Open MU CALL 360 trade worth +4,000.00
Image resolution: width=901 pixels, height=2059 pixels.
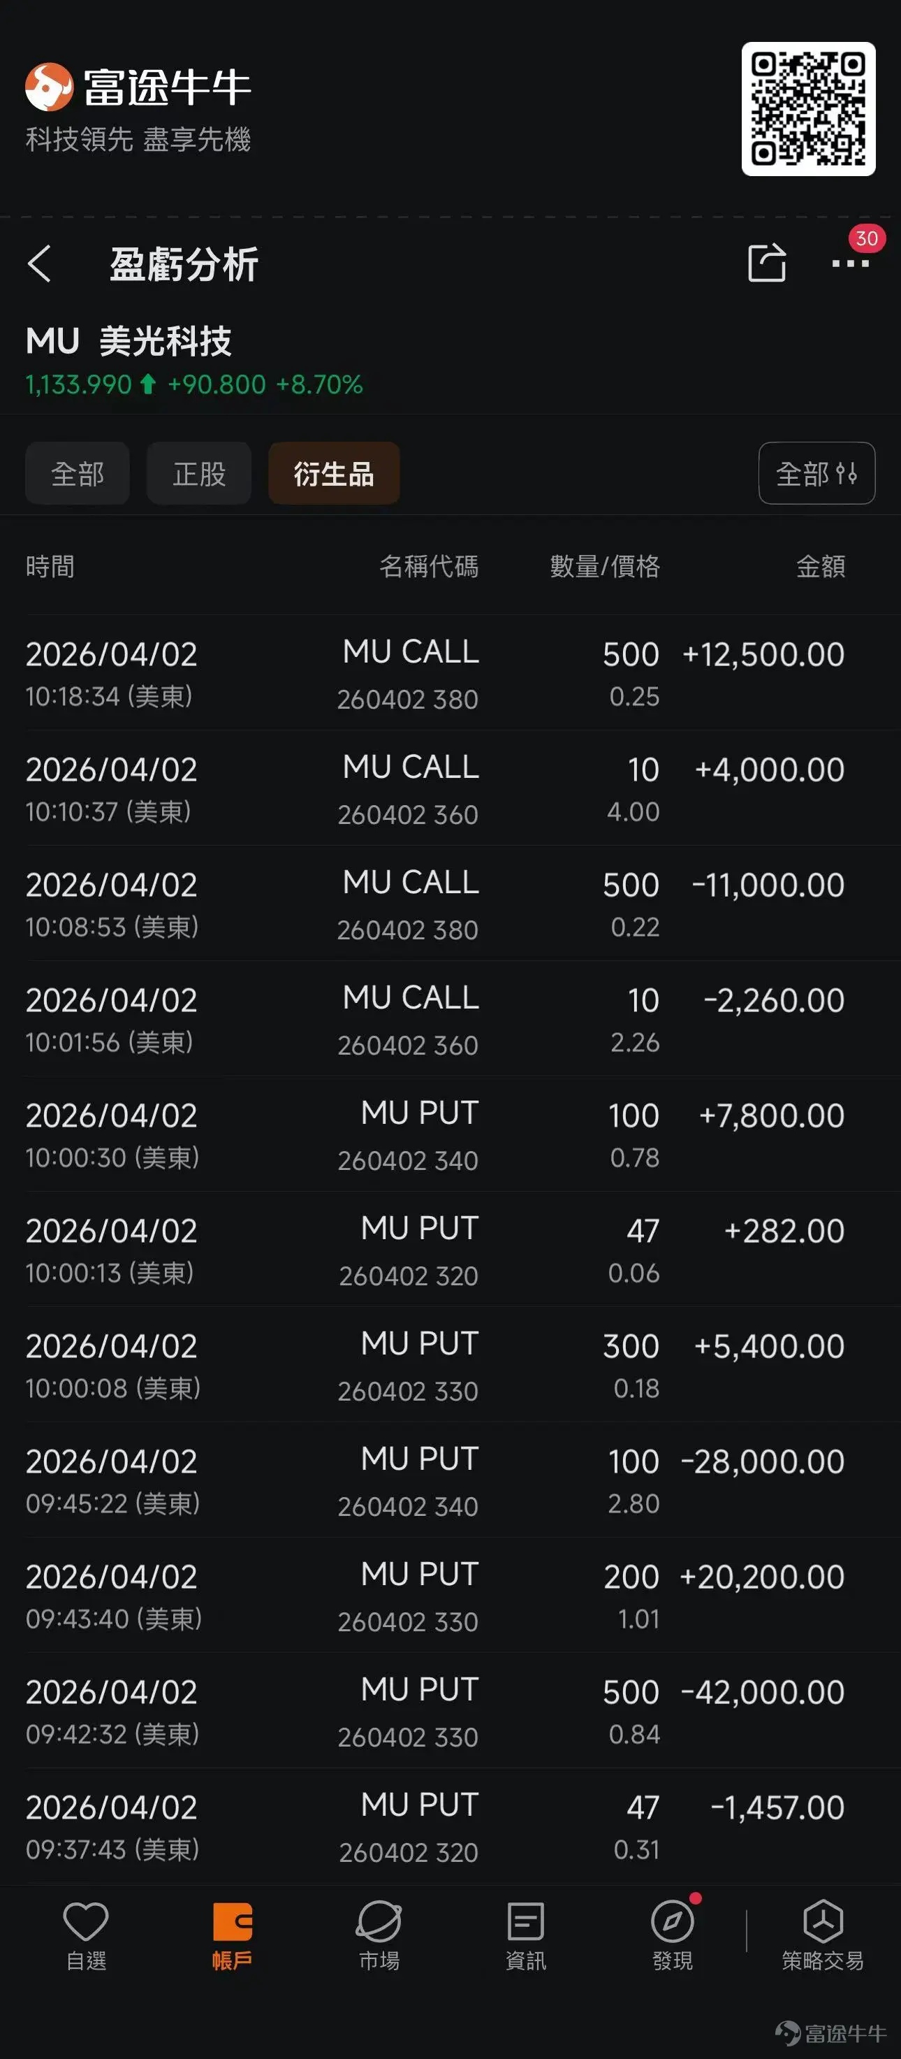pos(450,788)
